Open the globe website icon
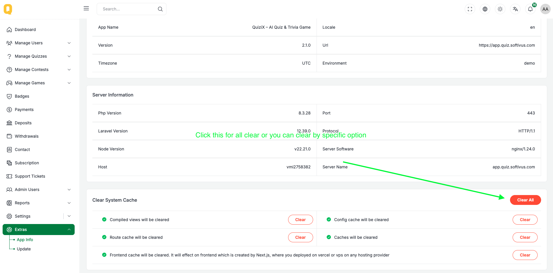Screen dimensions: 553x273 tap(485, 9)
